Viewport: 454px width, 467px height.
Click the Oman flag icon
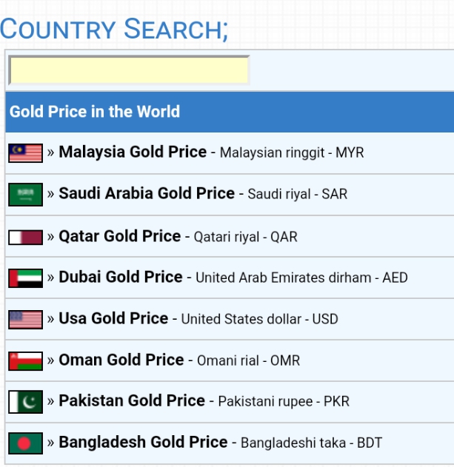tap(25, 361)
